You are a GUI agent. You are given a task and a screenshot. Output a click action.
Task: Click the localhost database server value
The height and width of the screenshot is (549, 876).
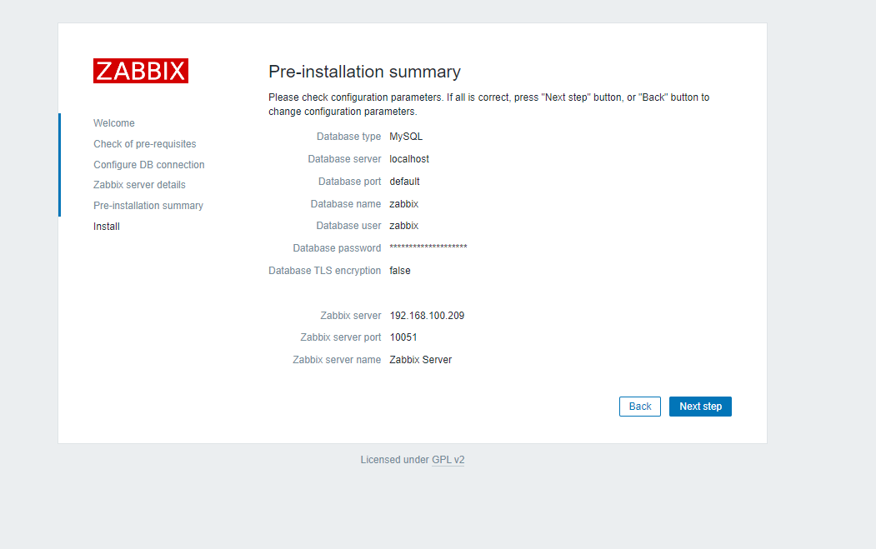(409, 159)
